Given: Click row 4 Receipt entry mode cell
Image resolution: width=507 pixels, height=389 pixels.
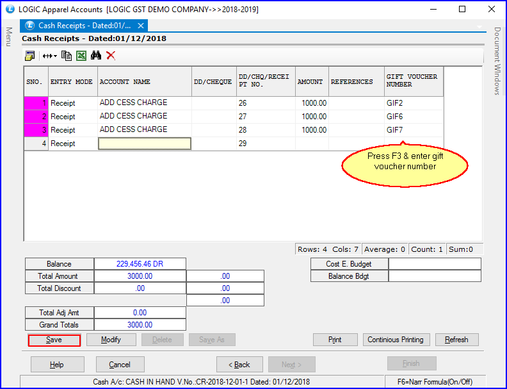Looking at the screenshot, I should (73, 144).
